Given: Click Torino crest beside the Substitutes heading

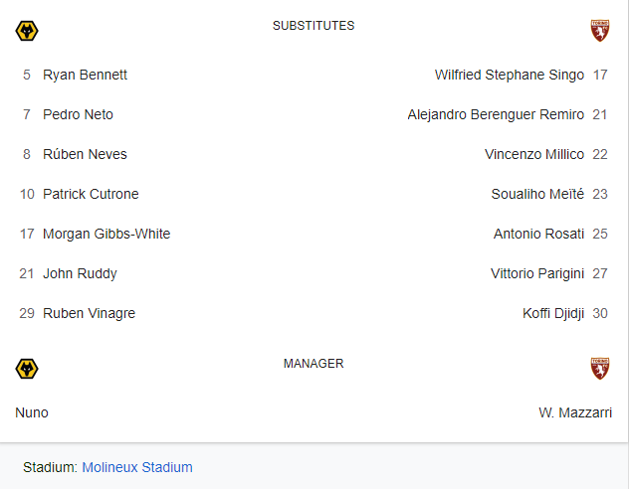Looking at the screenshot, I should tap(599, 31).
